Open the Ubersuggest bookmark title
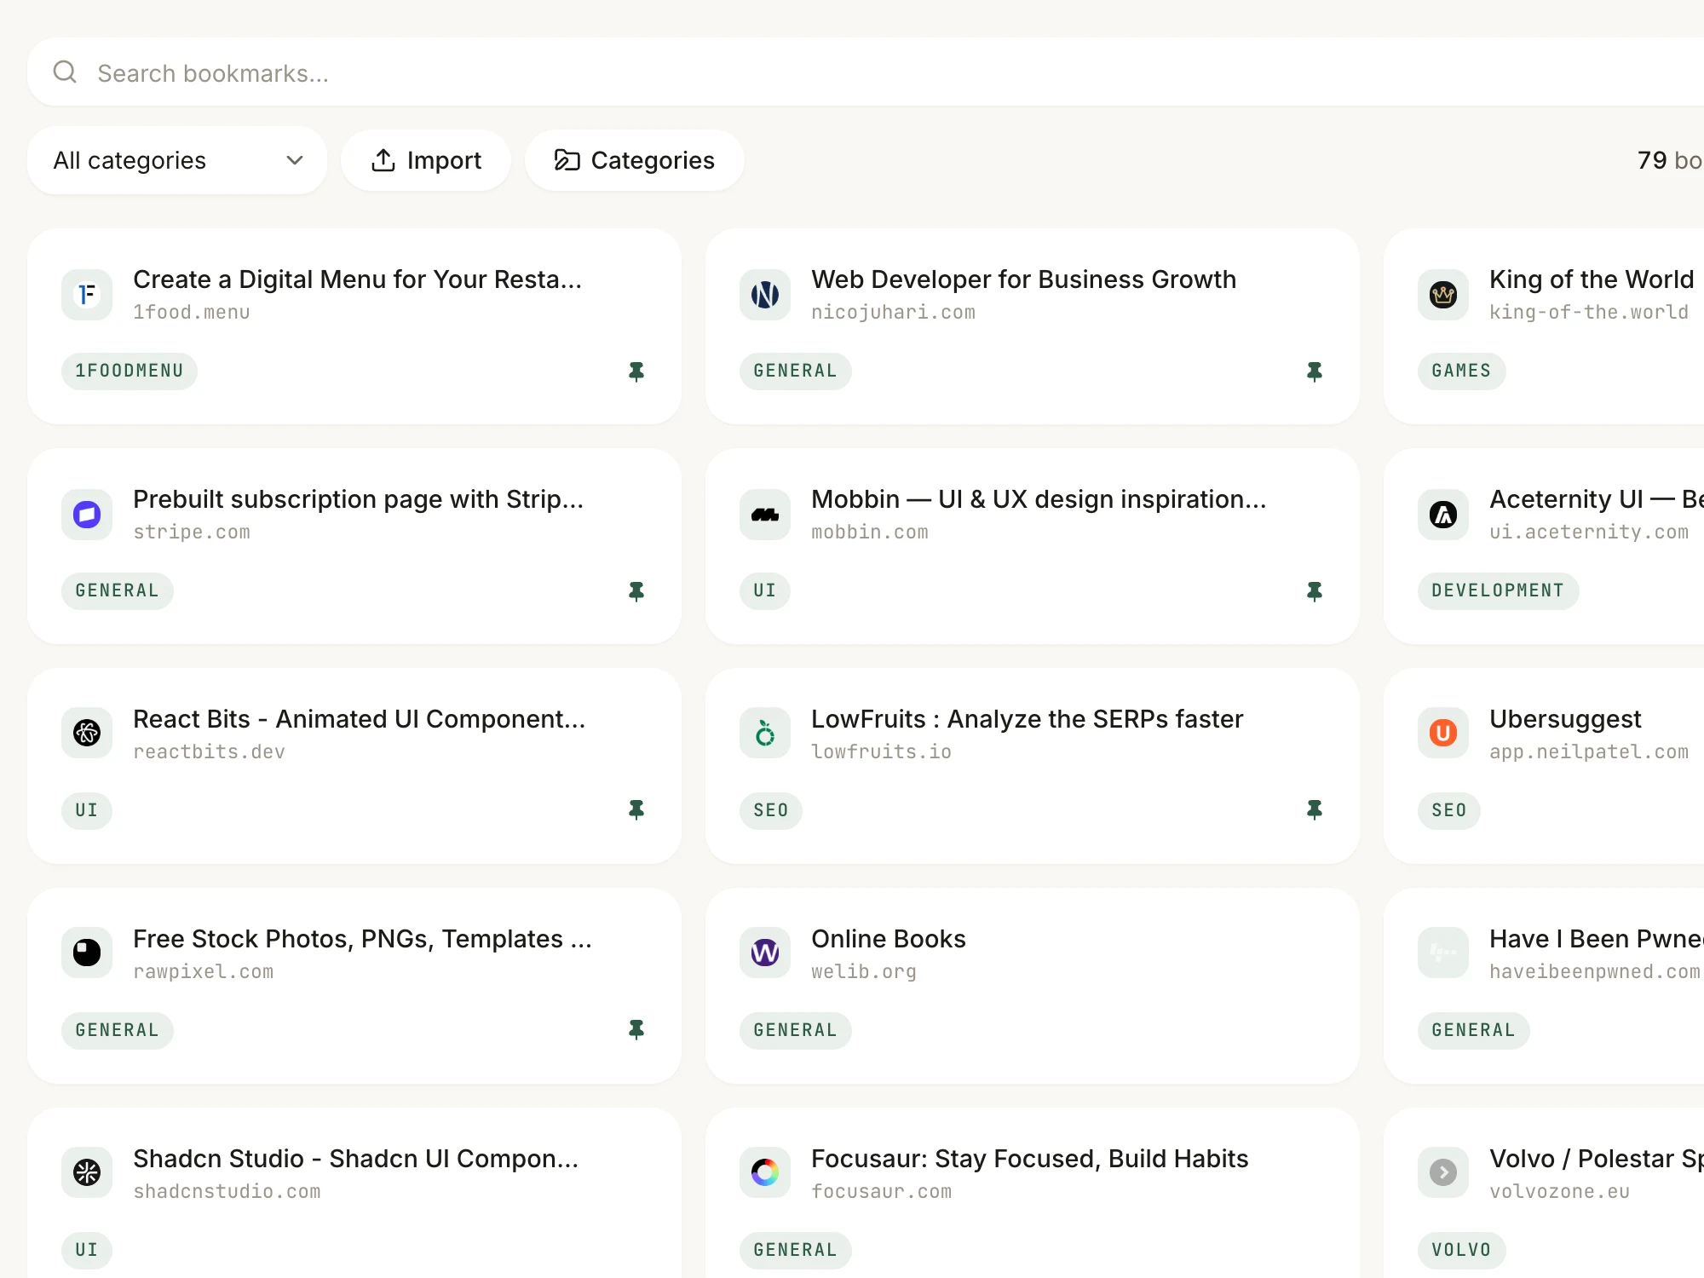Image resolution: width=1704 pixels, height=1278 pixels. (x=1565, y=719)
